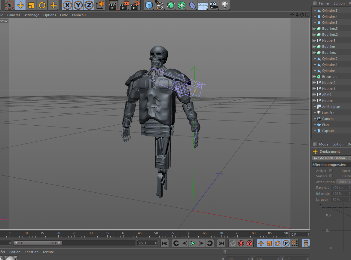
Task: Click the viewport orbit navigation icon
Action: pos(302,15)
